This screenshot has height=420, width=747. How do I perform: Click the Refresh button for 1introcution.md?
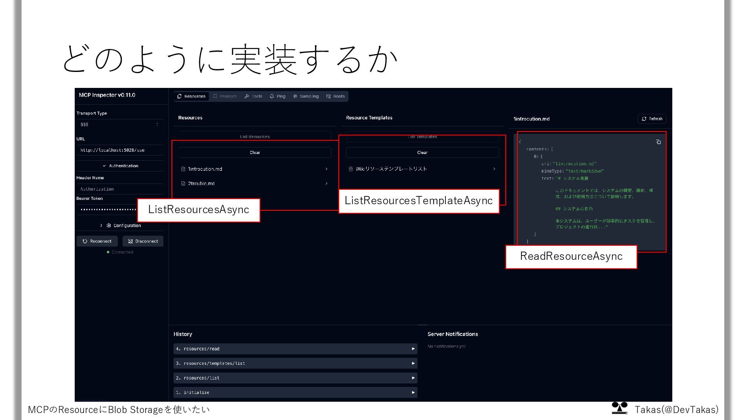652,119
